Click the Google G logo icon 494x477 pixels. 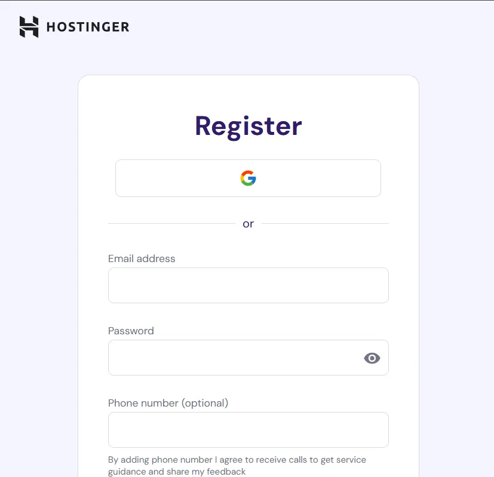coord(248,178)
